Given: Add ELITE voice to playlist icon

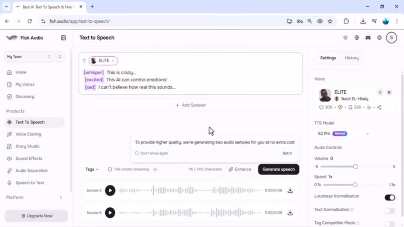Looking at the screenshot, I should tap(369, 107).
